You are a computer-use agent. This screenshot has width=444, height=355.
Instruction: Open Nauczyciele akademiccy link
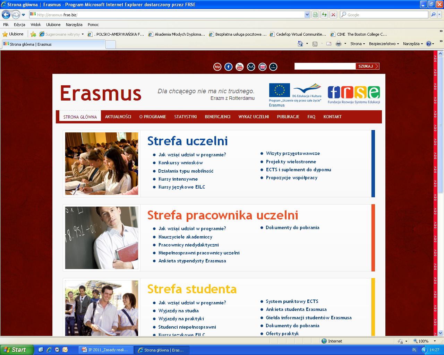(185, 237)
